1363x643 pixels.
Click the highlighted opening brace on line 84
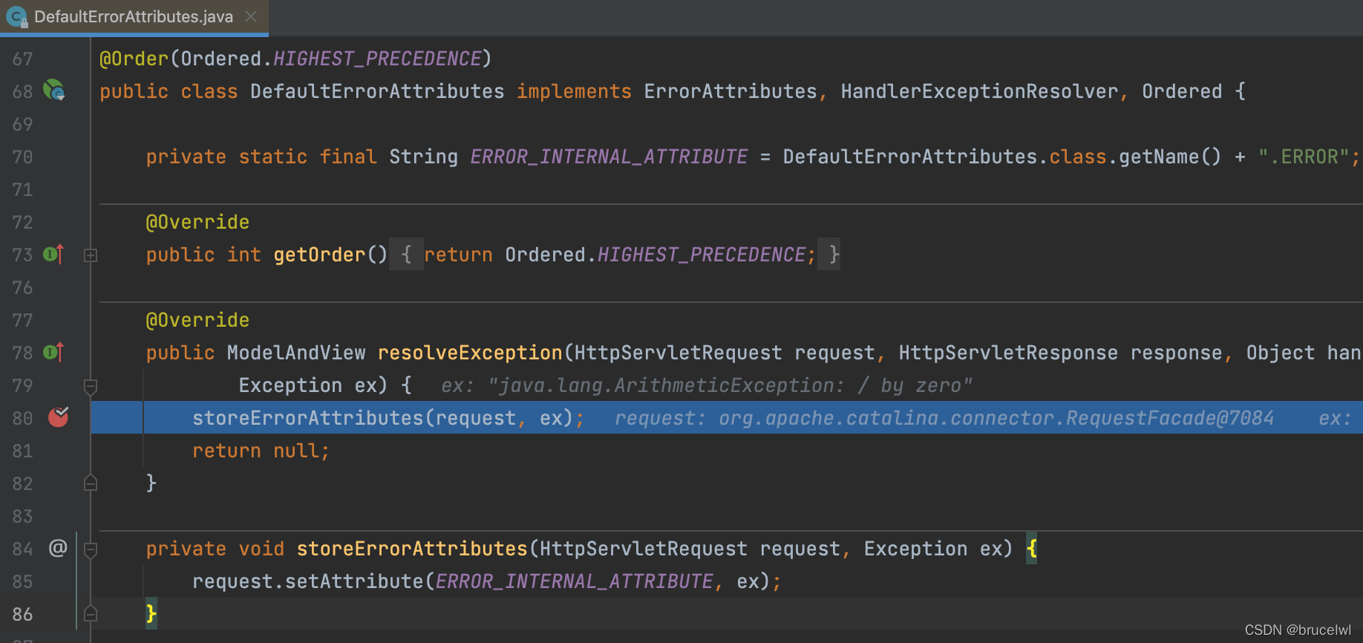(1032, 549)
